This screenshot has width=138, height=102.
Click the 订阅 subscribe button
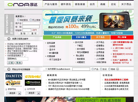(10, 63)
